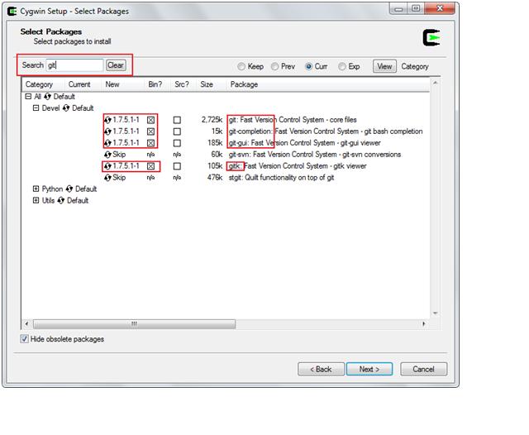Select the git-svn conversions package description
Viewport: 529px width, 435px height.
pyautogui.click(x=315, y=155)
